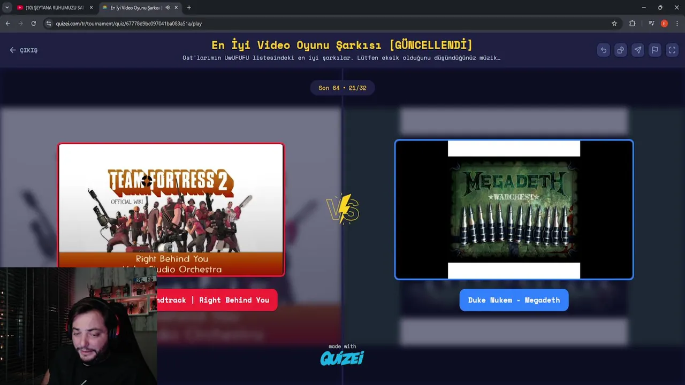Bookmark this page with star icon
Viewport: 685px width, 385px height.
click(614, 24)
